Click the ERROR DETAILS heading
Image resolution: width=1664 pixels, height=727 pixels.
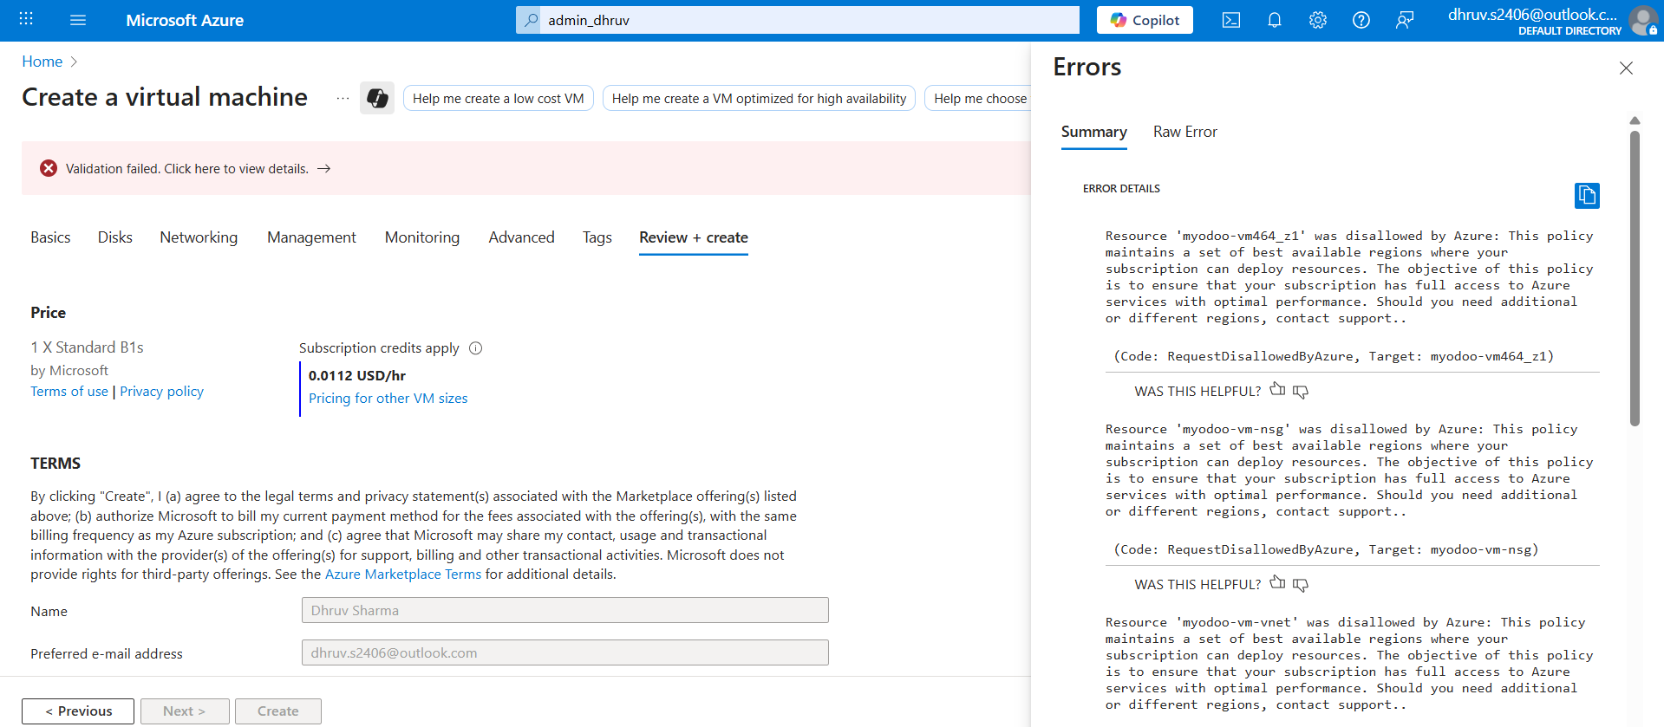tap(1121, 188)
